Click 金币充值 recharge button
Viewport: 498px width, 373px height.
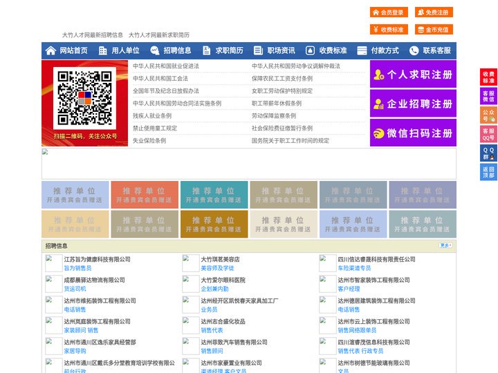pyautogui.click(x=434, y=30)
